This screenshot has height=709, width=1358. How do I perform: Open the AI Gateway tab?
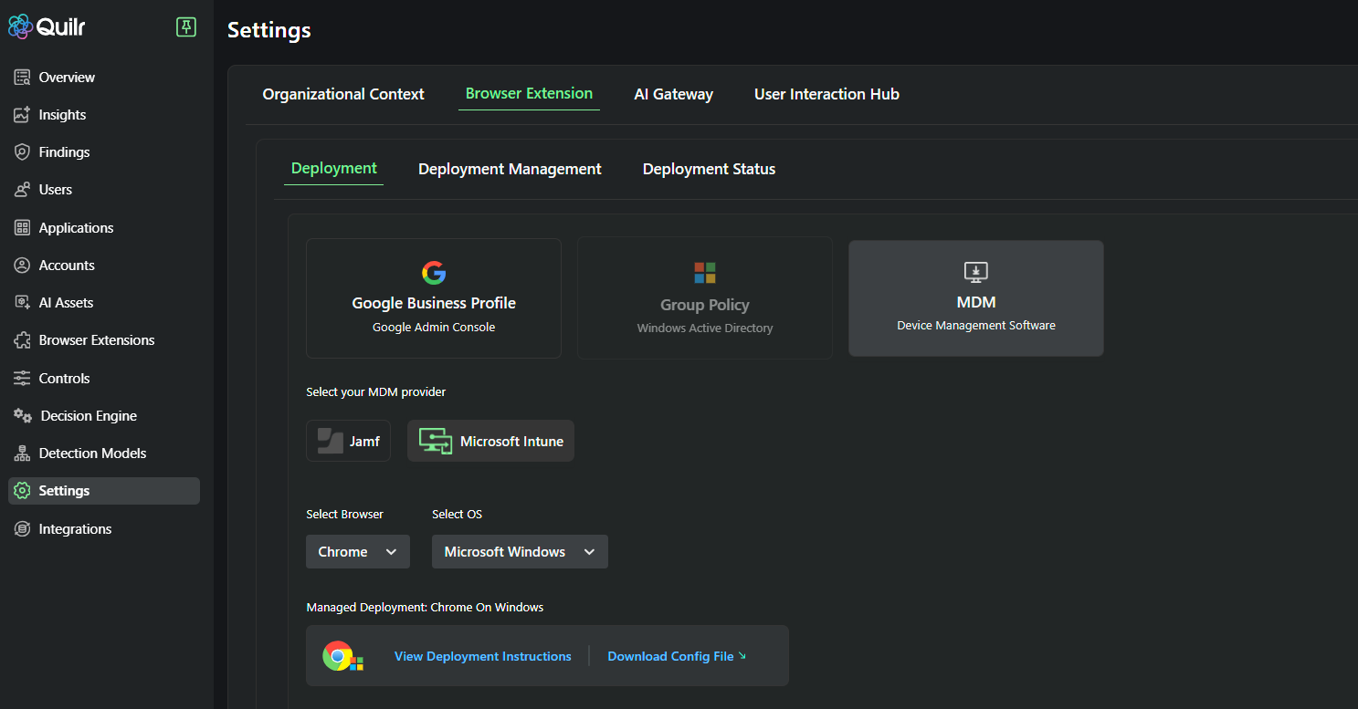674,94
